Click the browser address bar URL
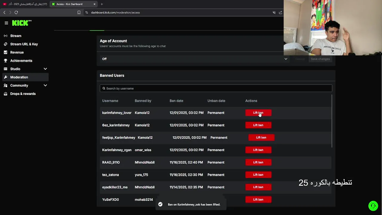The width and height of the screenshot is (382, 215). pyautogui.click(x=115, y=13)
